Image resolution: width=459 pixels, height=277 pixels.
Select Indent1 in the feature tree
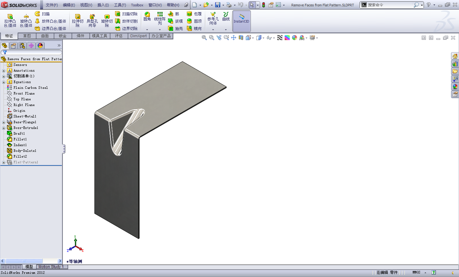[20, 145]
